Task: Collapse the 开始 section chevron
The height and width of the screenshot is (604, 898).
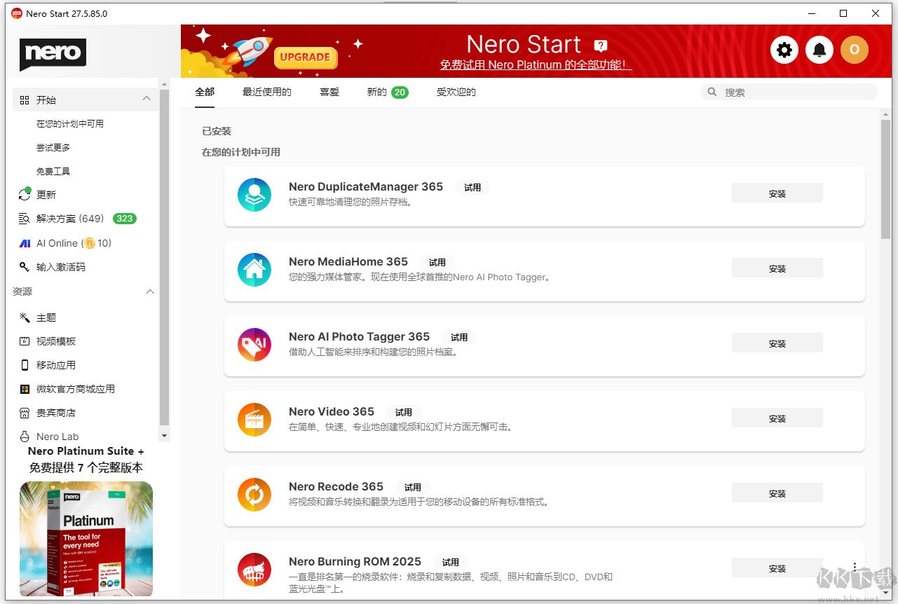Action: (x=147, y=99)
